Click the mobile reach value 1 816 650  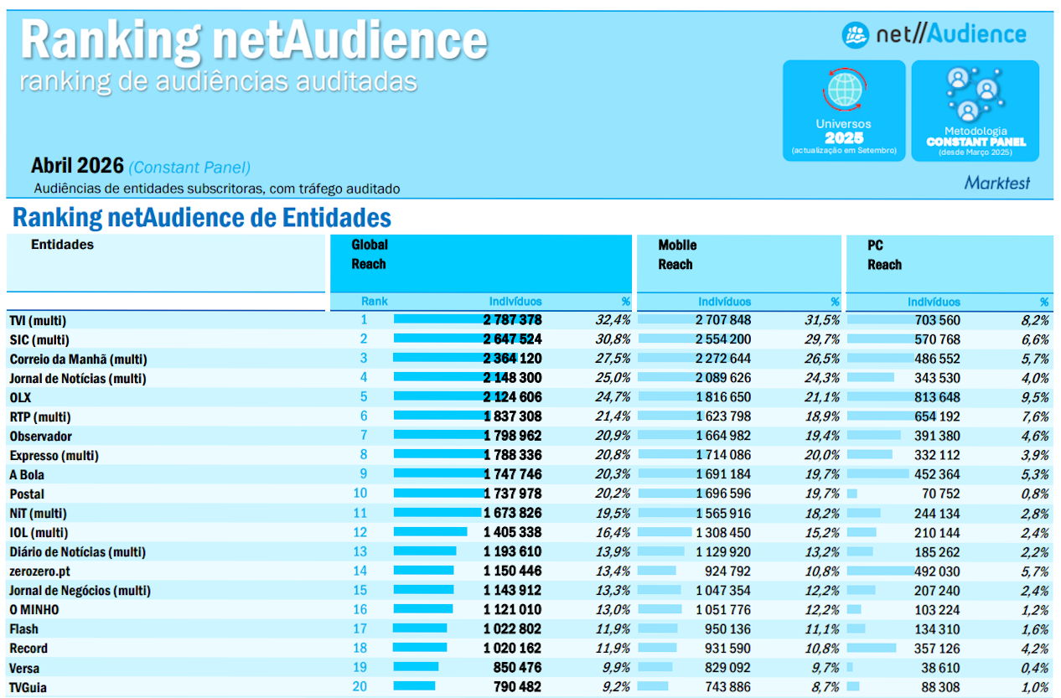(723, 397)
